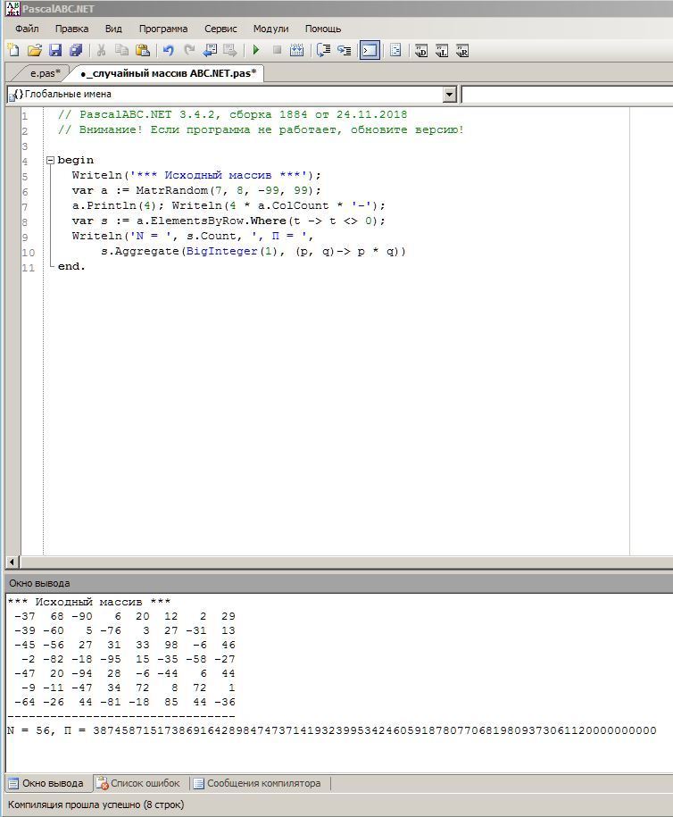The width and height of the screenshot is (673, 817).
Task: Open the Вид menu
Action: [x=113, y=29]
